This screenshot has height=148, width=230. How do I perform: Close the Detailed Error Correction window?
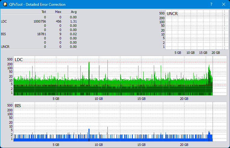(x=223, y=5)
